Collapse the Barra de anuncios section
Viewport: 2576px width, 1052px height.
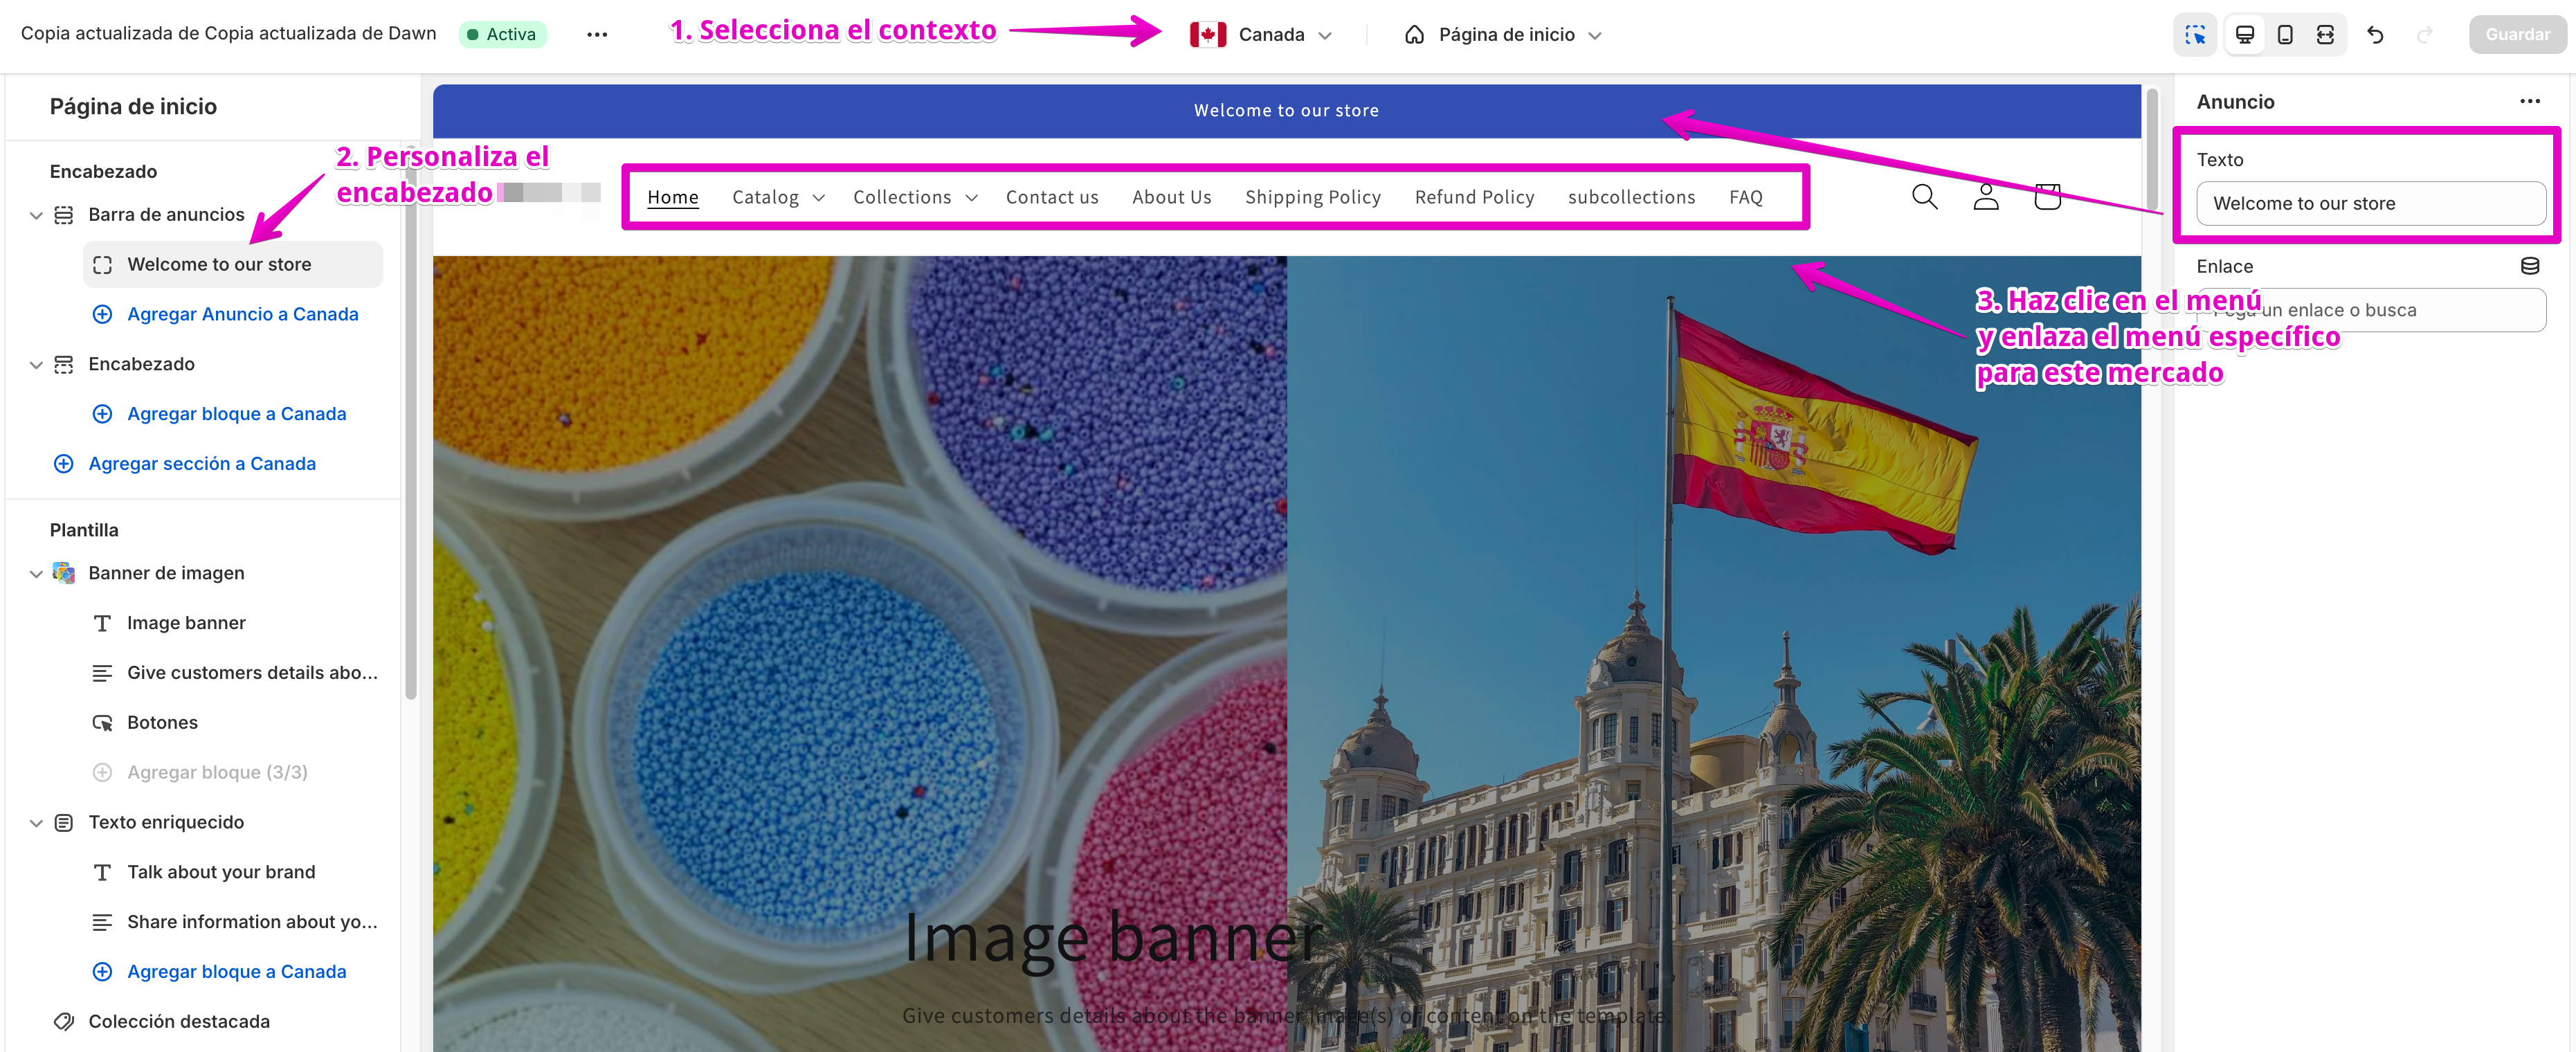tap(36, 215)
